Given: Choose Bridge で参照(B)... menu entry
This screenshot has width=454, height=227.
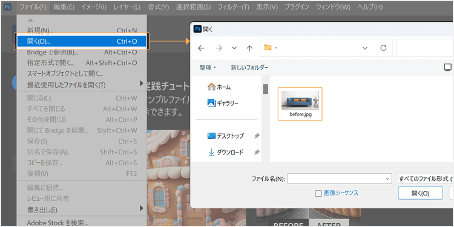Looking at the screenshot, I should (82, 53).
